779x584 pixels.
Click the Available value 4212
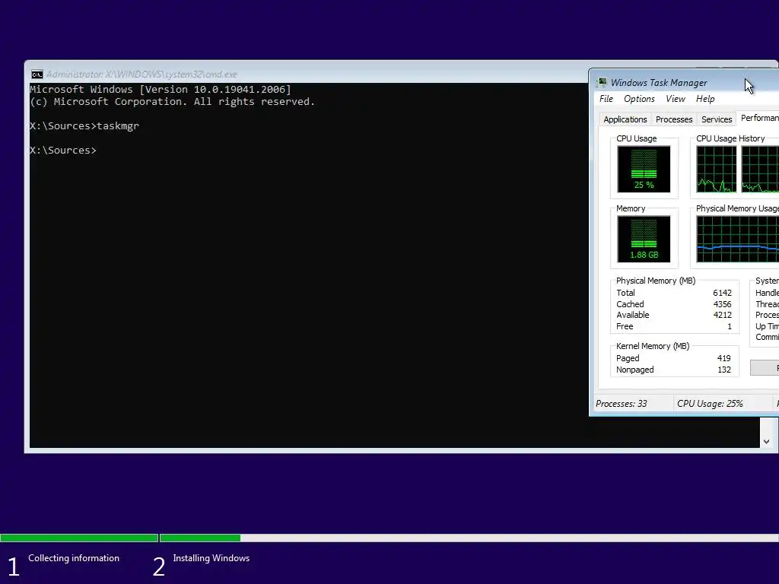(722, 316)
